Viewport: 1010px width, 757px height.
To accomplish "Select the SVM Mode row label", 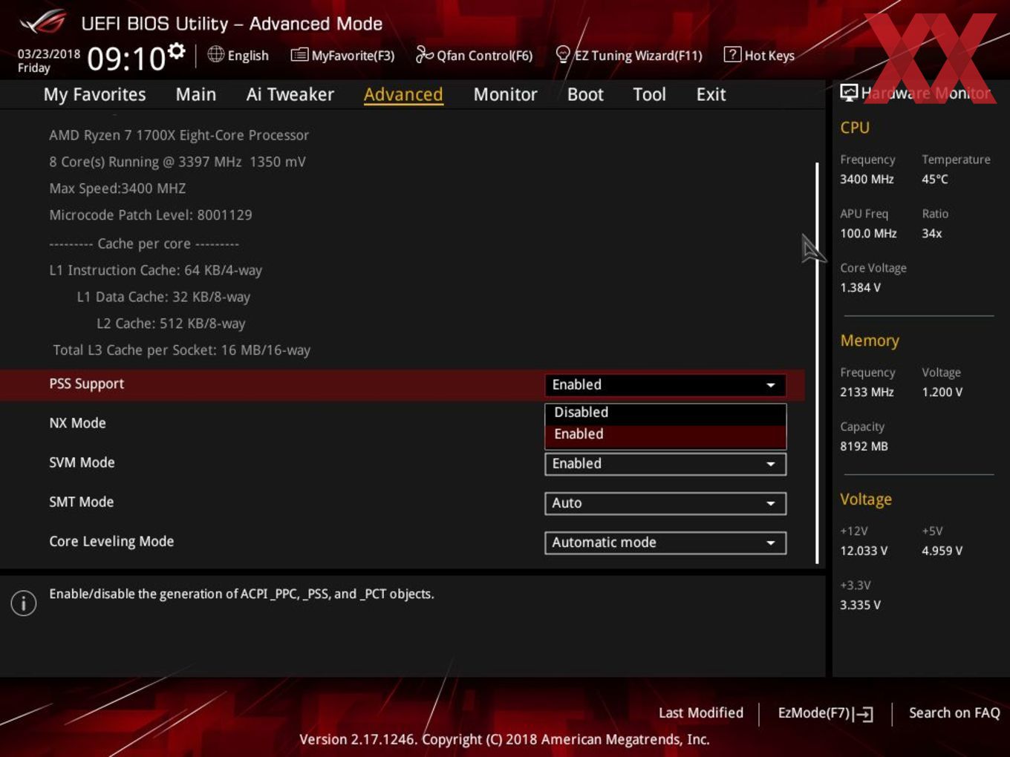I will click(x=82, y=462).
